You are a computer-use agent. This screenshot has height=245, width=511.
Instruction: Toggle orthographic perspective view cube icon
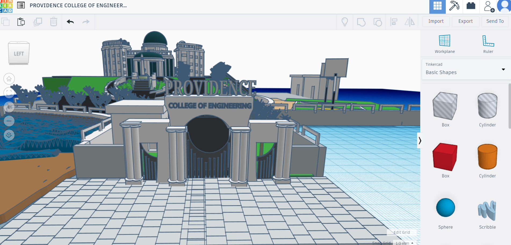tap(9, 135)
